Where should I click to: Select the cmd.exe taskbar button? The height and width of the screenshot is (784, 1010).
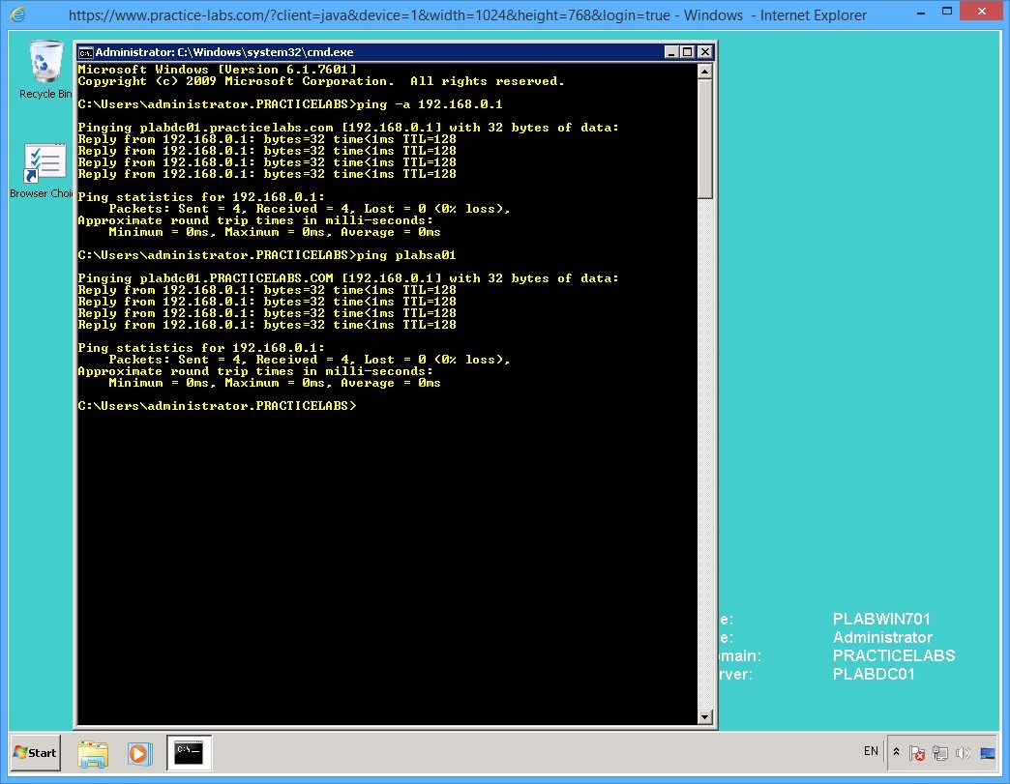coord(188,753)
